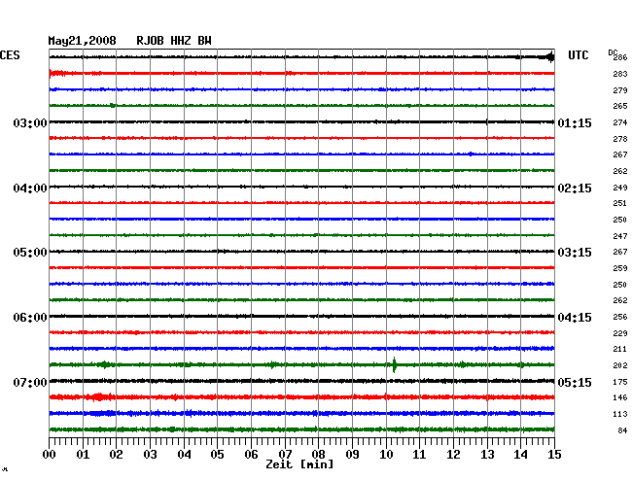Image resolution: width=632 pixels, height=480 pixels.
Task: Click the DC value 146
Action: [x=620, y=397]
